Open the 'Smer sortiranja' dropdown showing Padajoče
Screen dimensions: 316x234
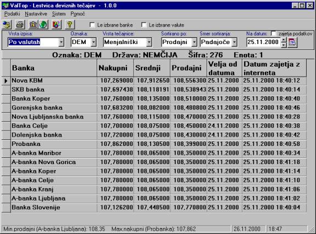click(x=234, y=42)
